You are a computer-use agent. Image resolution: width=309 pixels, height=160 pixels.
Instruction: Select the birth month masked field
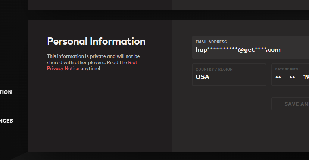click(278, 77)
